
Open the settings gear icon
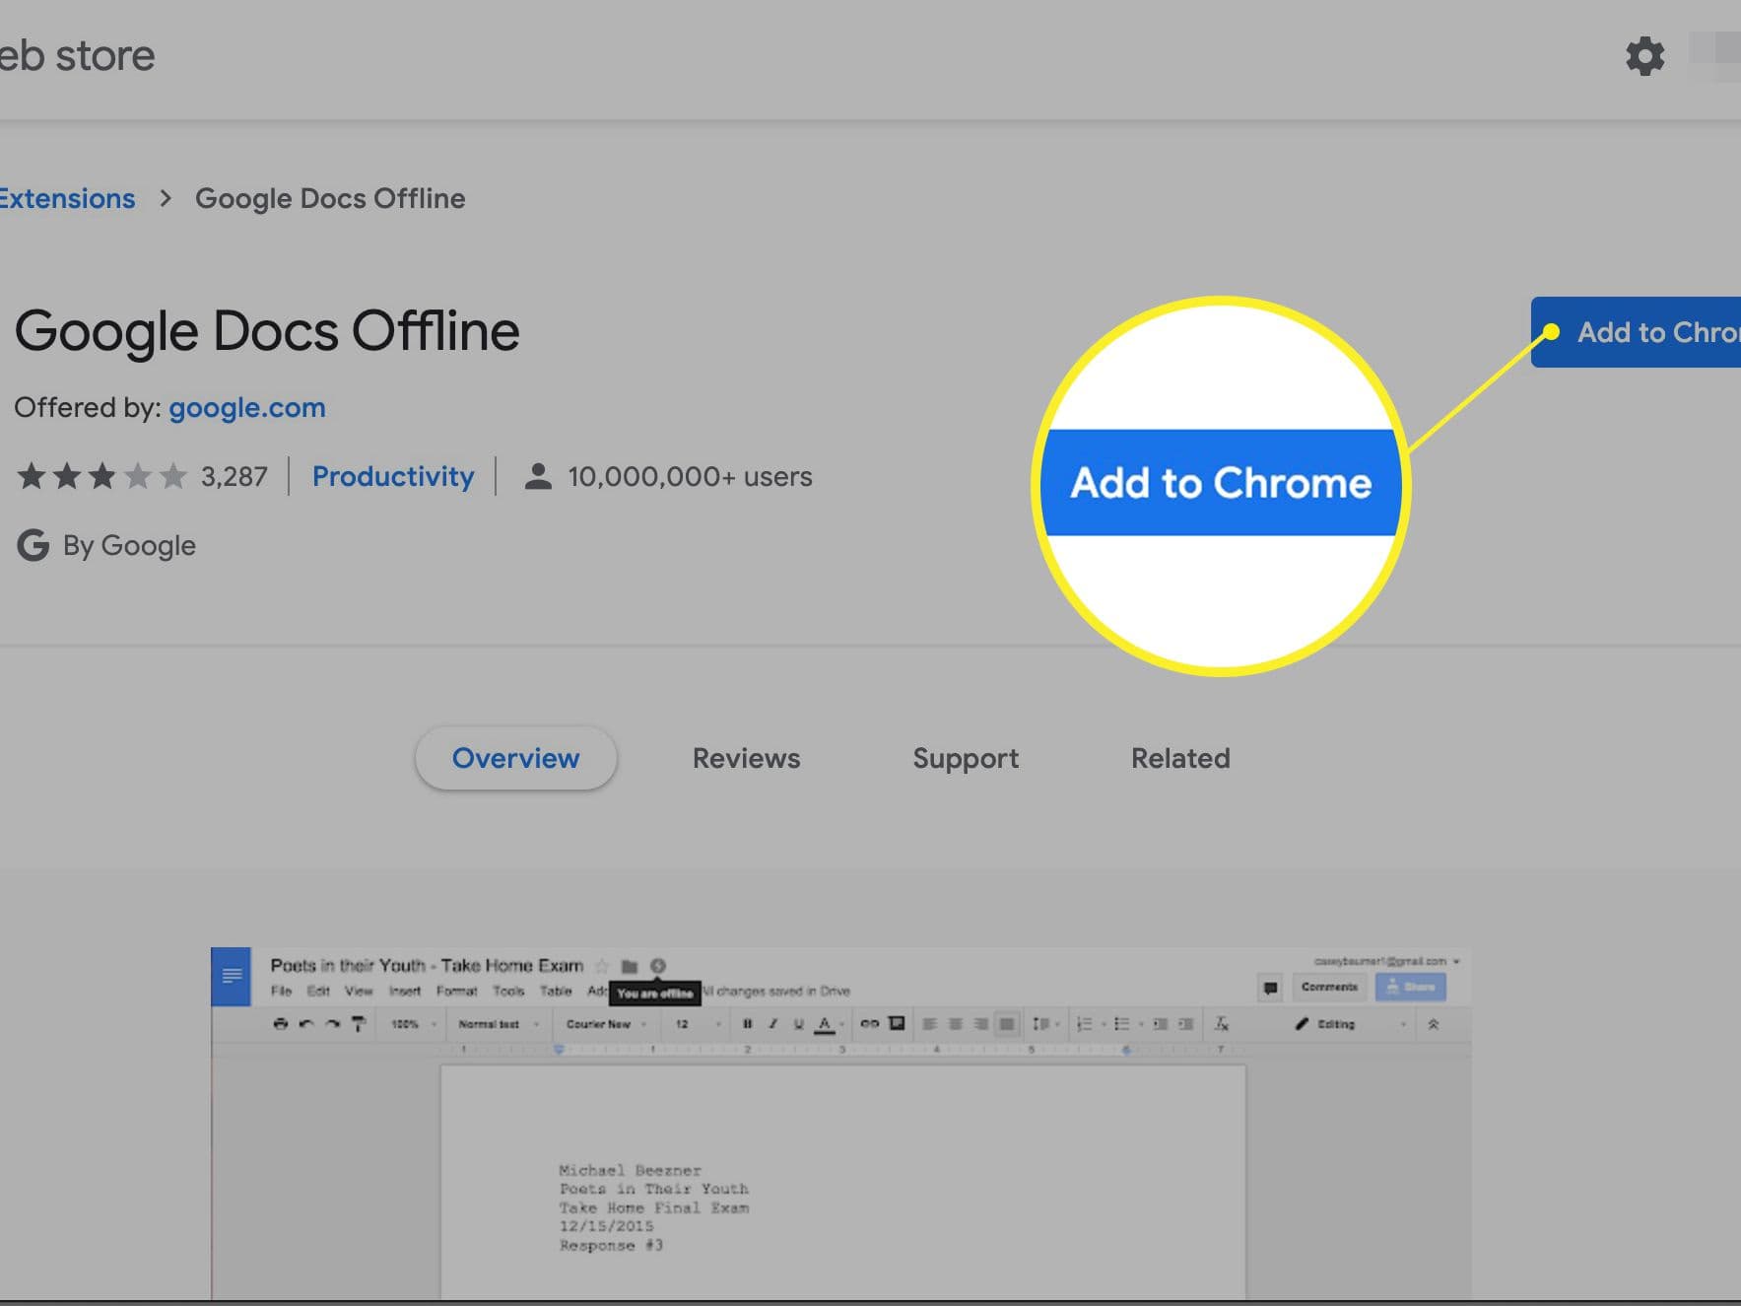tap(1644, 56)
